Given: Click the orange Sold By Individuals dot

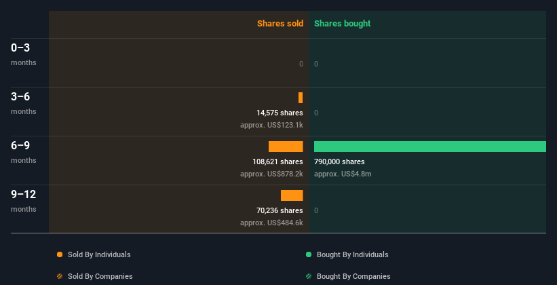Looking at the screenshot, I should pyautogui.click(x=60, y=254).
